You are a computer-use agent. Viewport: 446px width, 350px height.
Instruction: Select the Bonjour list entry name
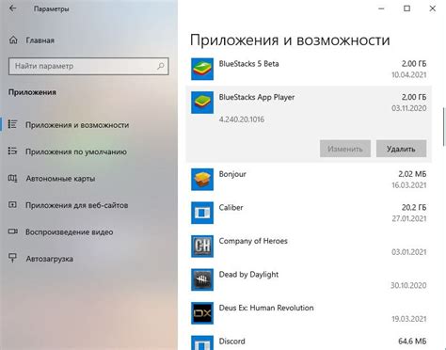pyautogui.click(x=232, y=174)
